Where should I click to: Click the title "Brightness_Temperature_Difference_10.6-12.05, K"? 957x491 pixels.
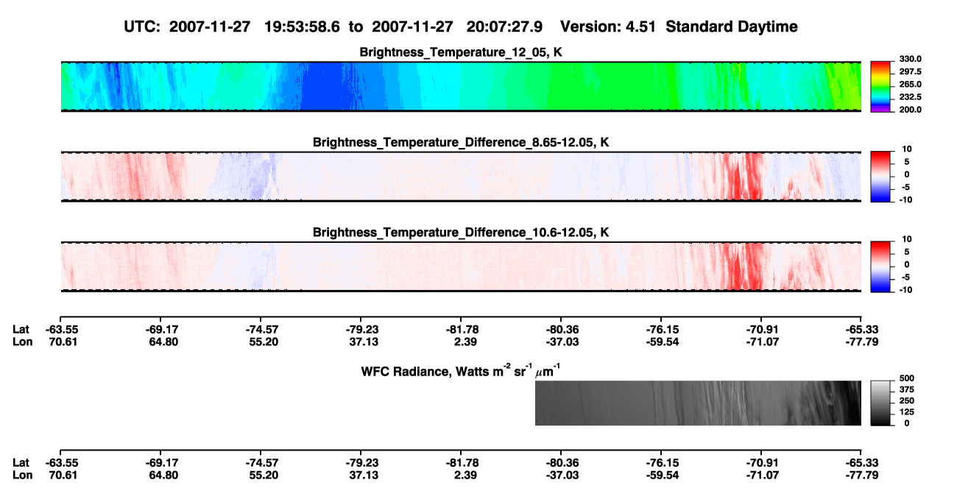tap(460, 233)
